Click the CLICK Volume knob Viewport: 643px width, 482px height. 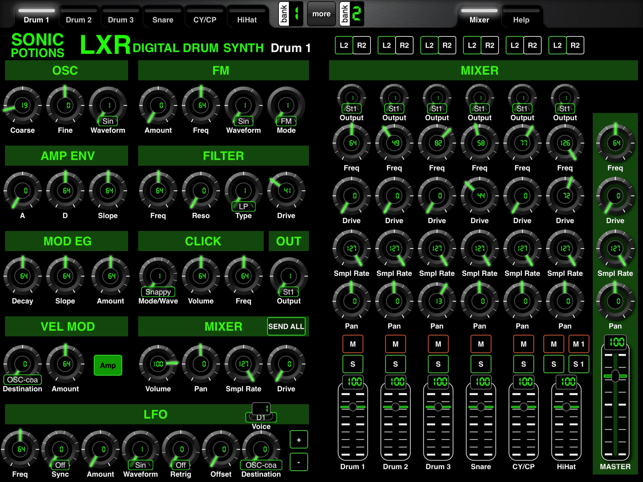click(x=201, y=276)
